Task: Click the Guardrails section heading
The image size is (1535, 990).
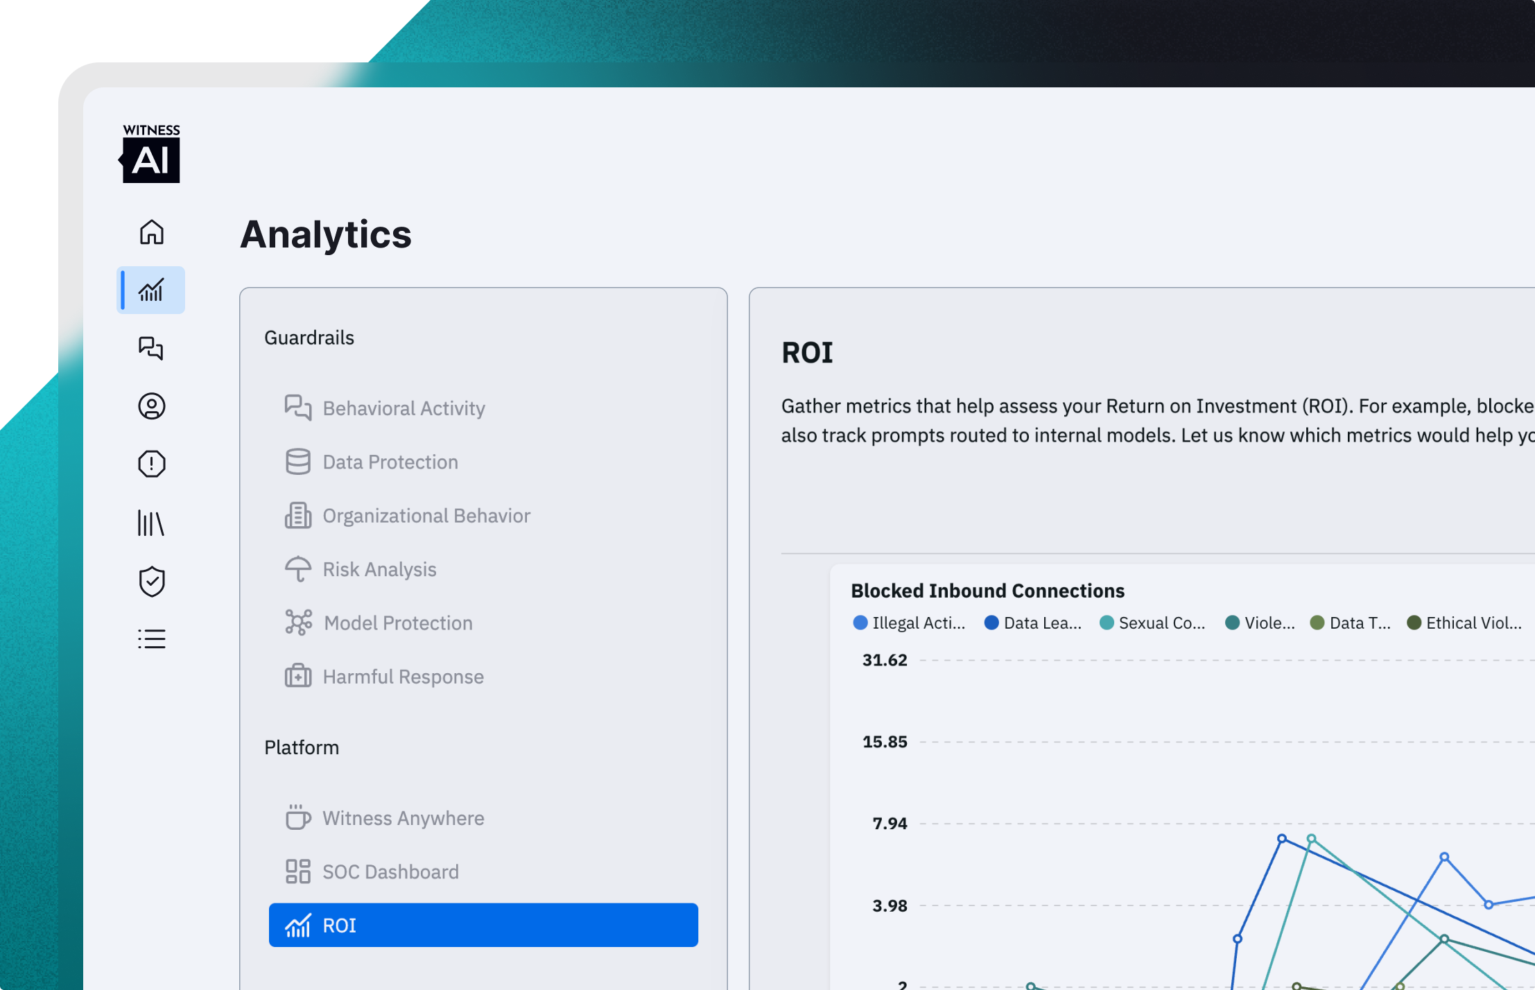Action: [309, 338]
